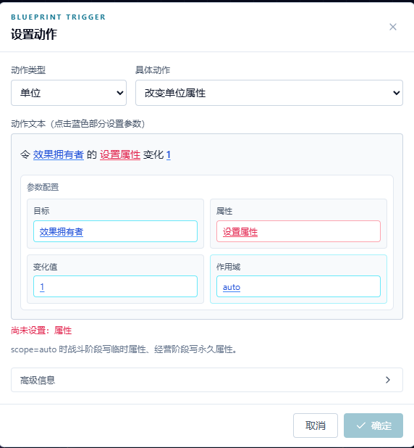Select the 变化值 parameter field
This screenshot has height=448, width=414.
point(115,286)
